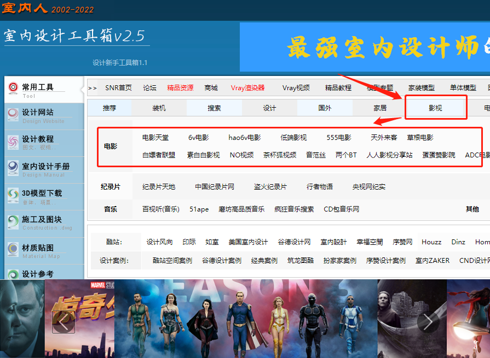Open the 素白白影视 link

point(204,155)
